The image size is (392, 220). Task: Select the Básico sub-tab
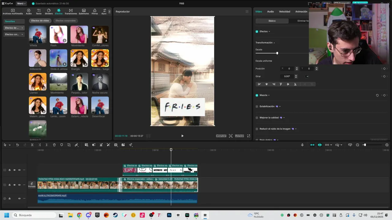[272, 21]
